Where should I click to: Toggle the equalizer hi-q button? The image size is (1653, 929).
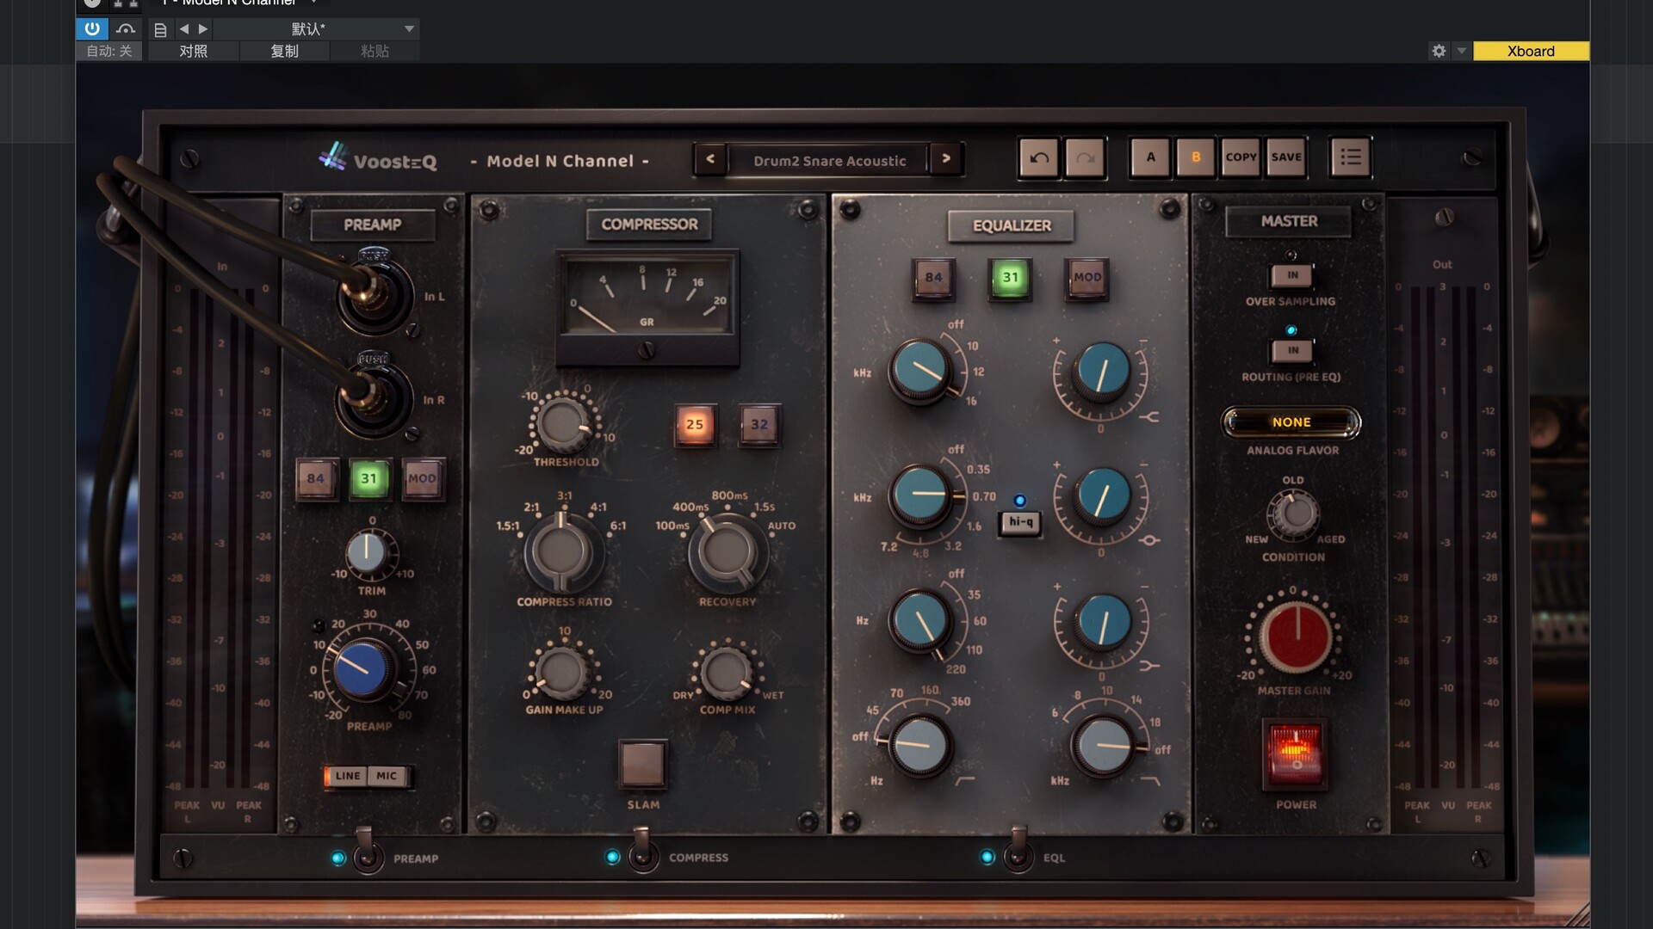point(1020,522)
